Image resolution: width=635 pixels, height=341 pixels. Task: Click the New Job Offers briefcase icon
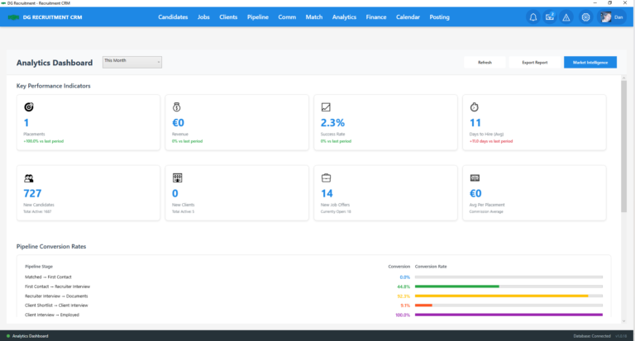tap(326, 178)
